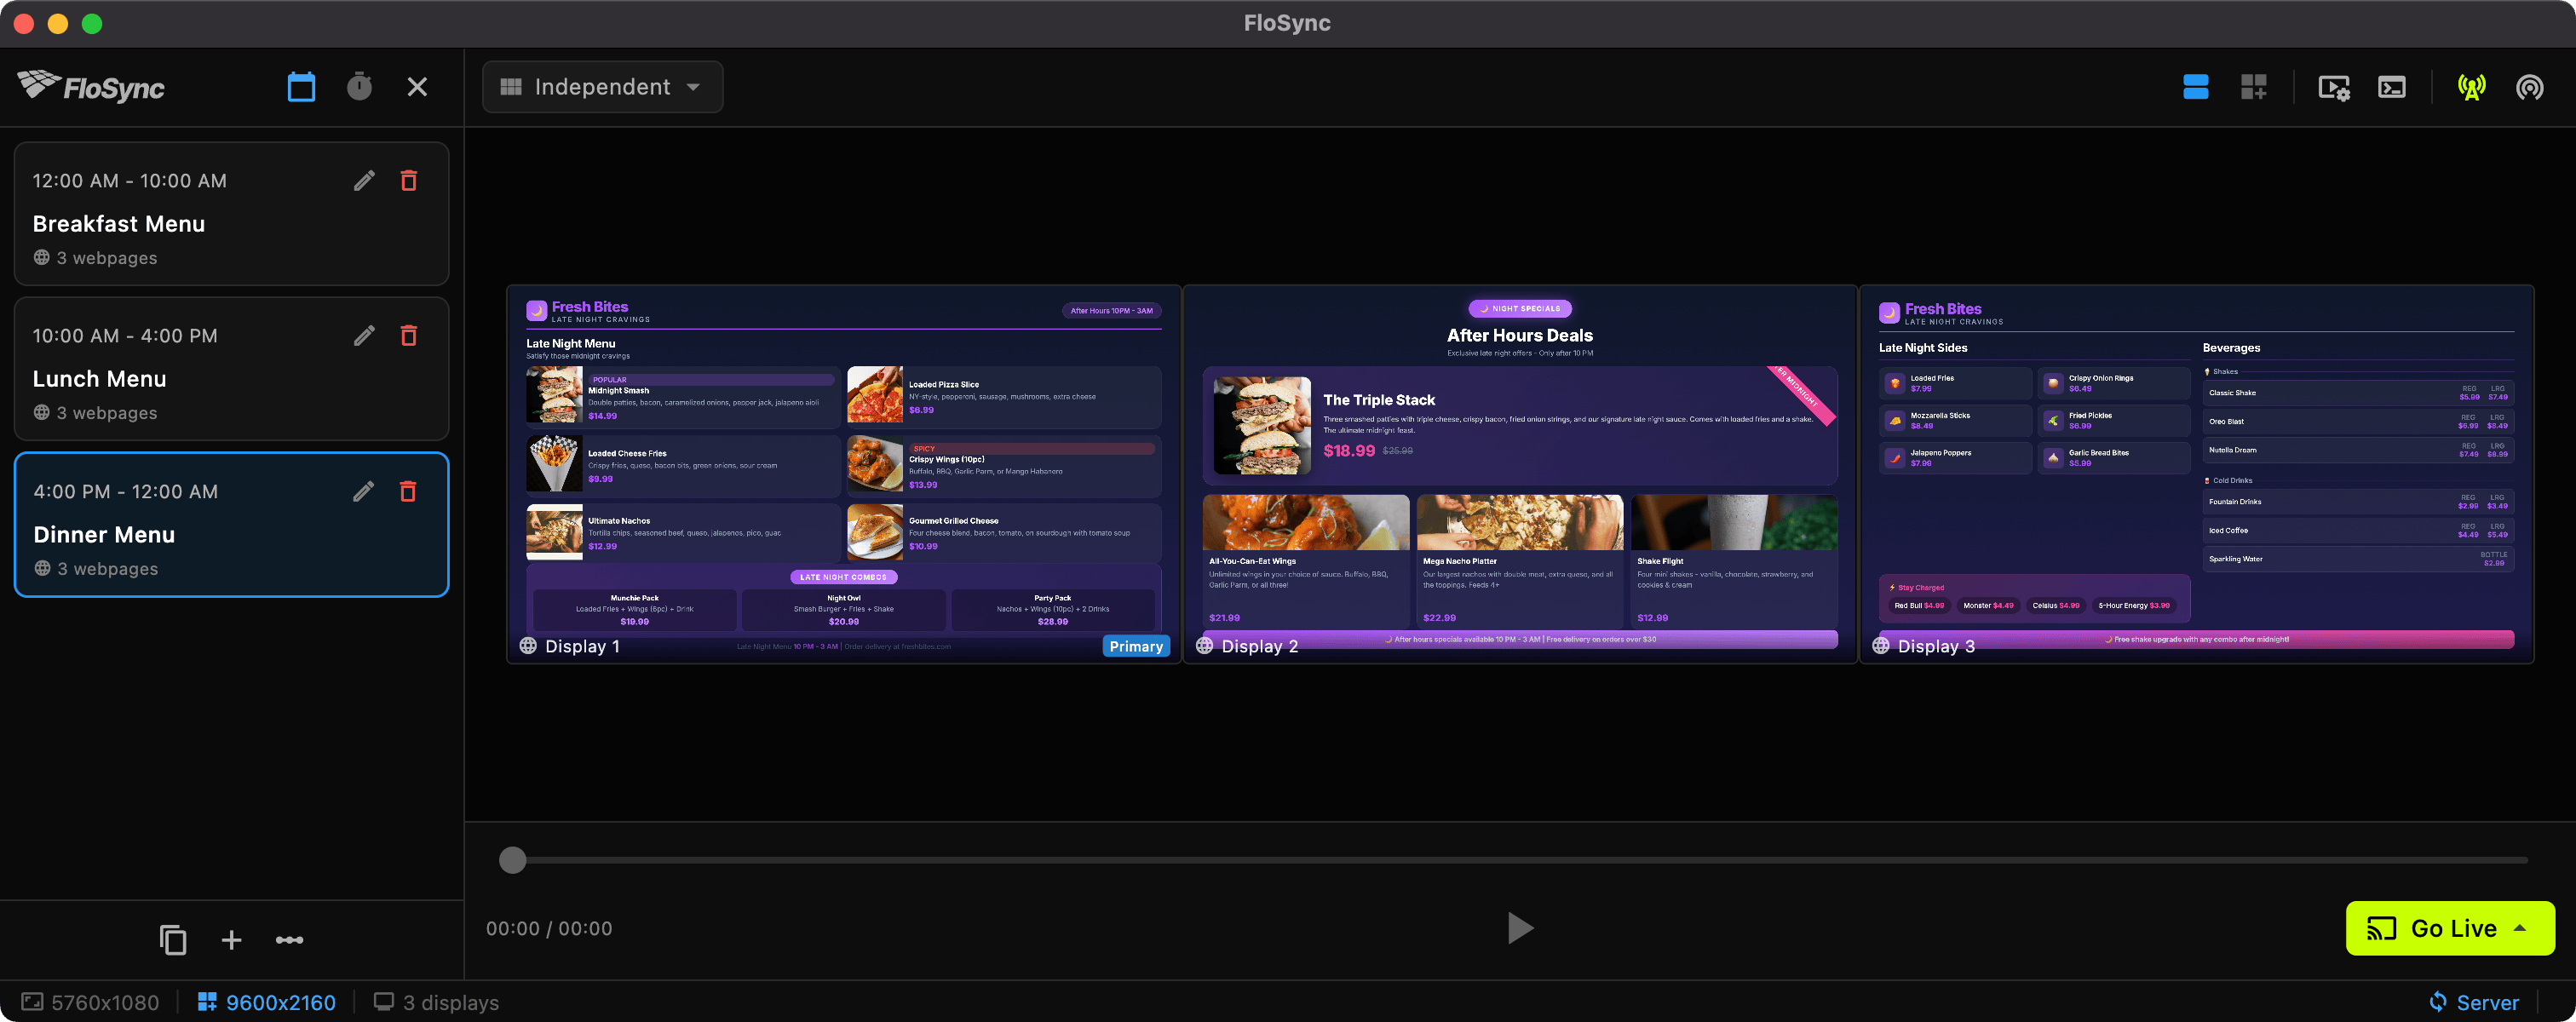2576x1022 pixels.
Task: Click the Server connection status item
Action: [x=2474, y=1002]
